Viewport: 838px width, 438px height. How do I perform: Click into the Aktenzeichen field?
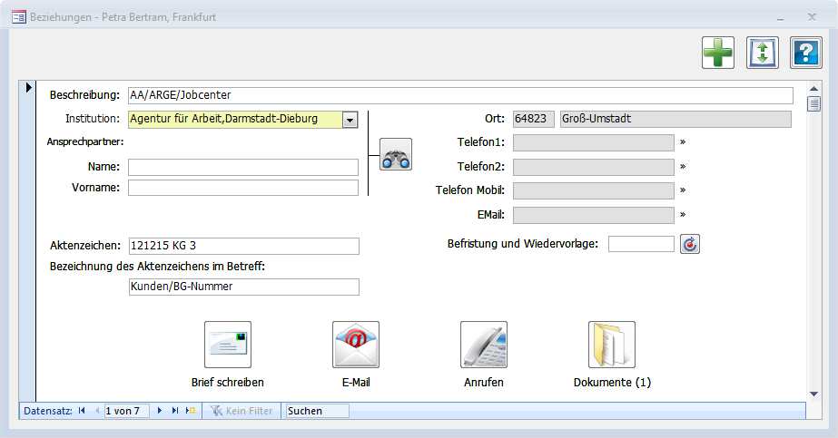tap(243, 247)
